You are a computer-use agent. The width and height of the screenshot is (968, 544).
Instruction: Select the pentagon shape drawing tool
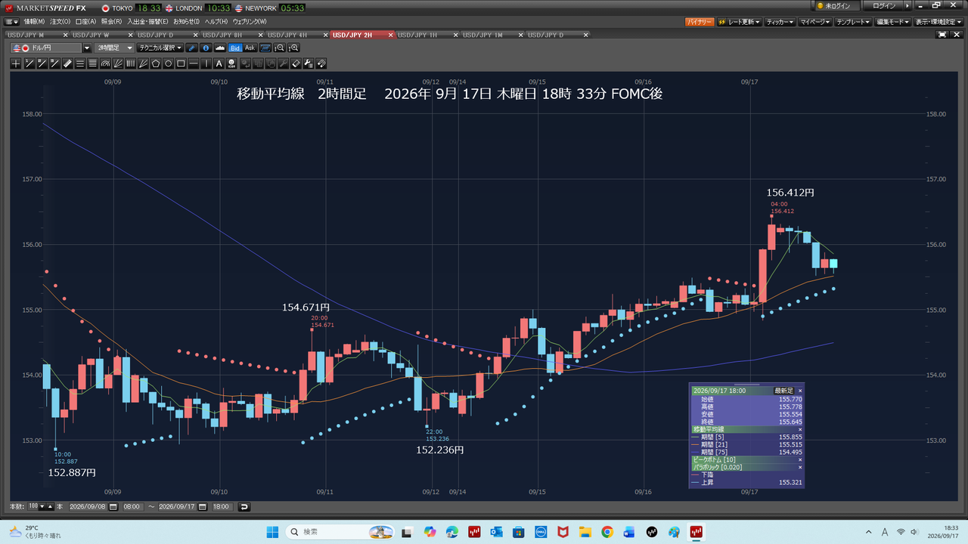156,63
